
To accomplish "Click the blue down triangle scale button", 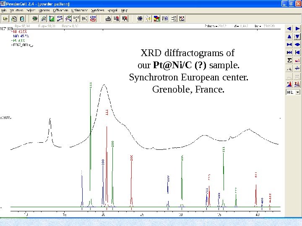I will (x=297, y=36).
